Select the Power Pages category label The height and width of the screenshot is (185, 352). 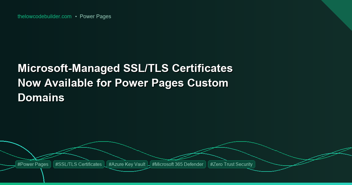95,16
